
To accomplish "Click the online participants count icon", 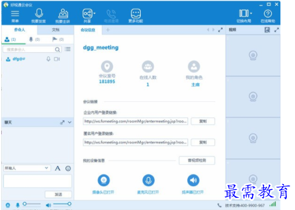I will (x=148, y=66).
